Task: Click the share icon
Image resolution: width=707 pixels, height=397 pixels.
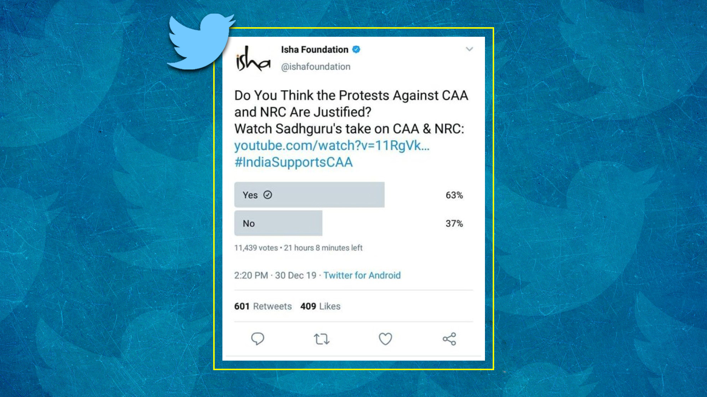Action: [449, 339]
